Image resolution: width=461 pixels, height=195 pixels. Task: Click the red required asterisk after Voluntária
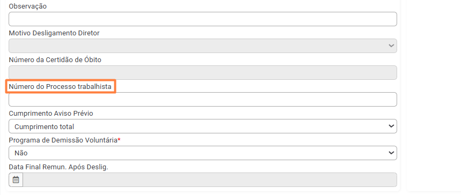[x=119, y=140]
